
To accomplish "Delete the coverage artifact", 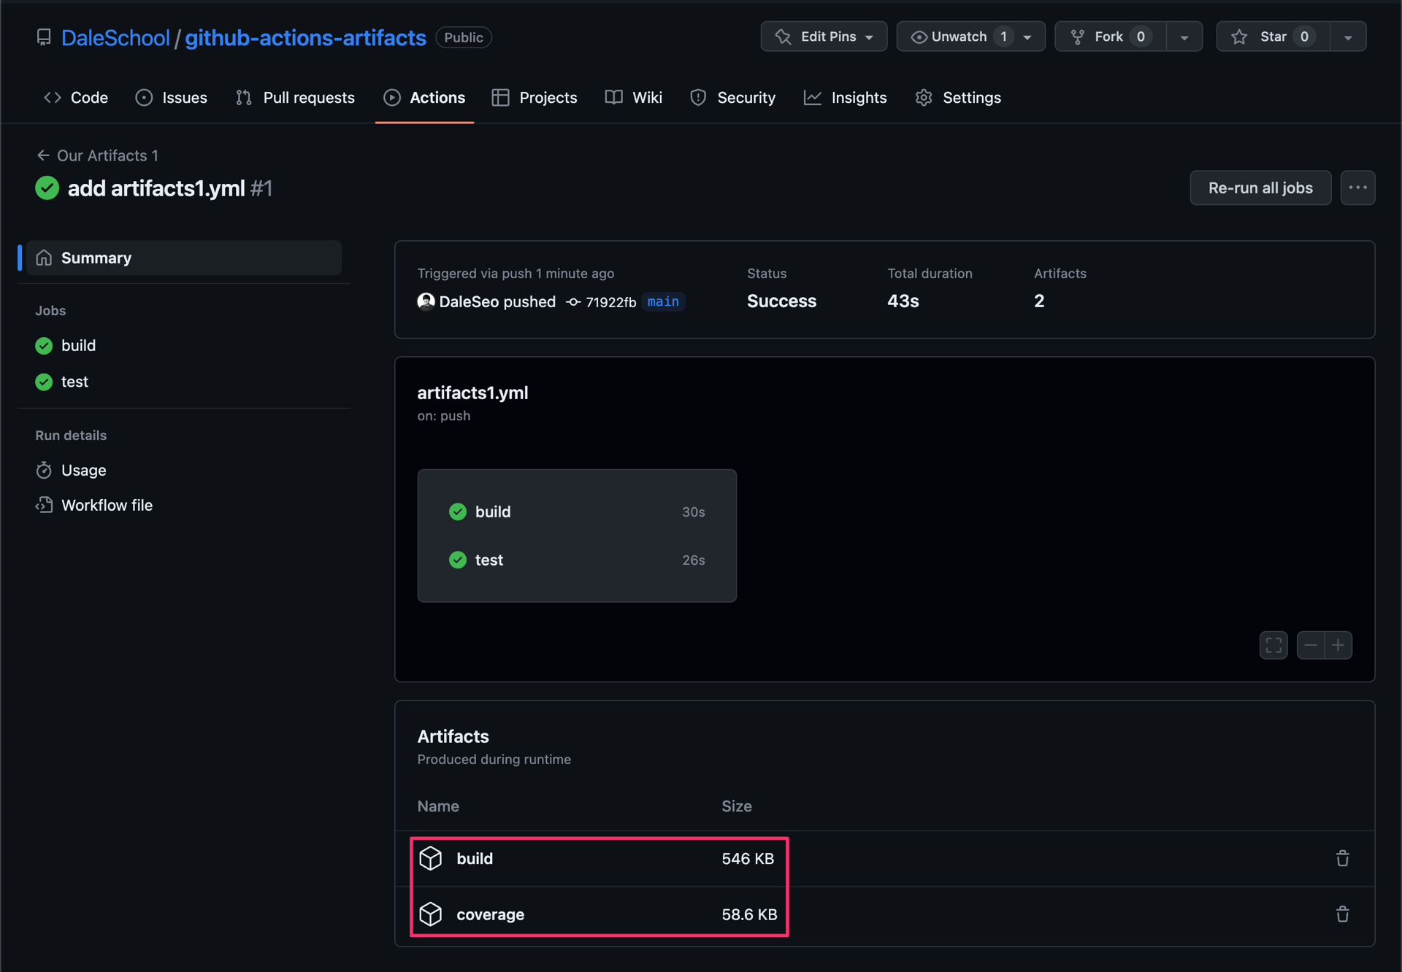I will [x=1343, y=914].
